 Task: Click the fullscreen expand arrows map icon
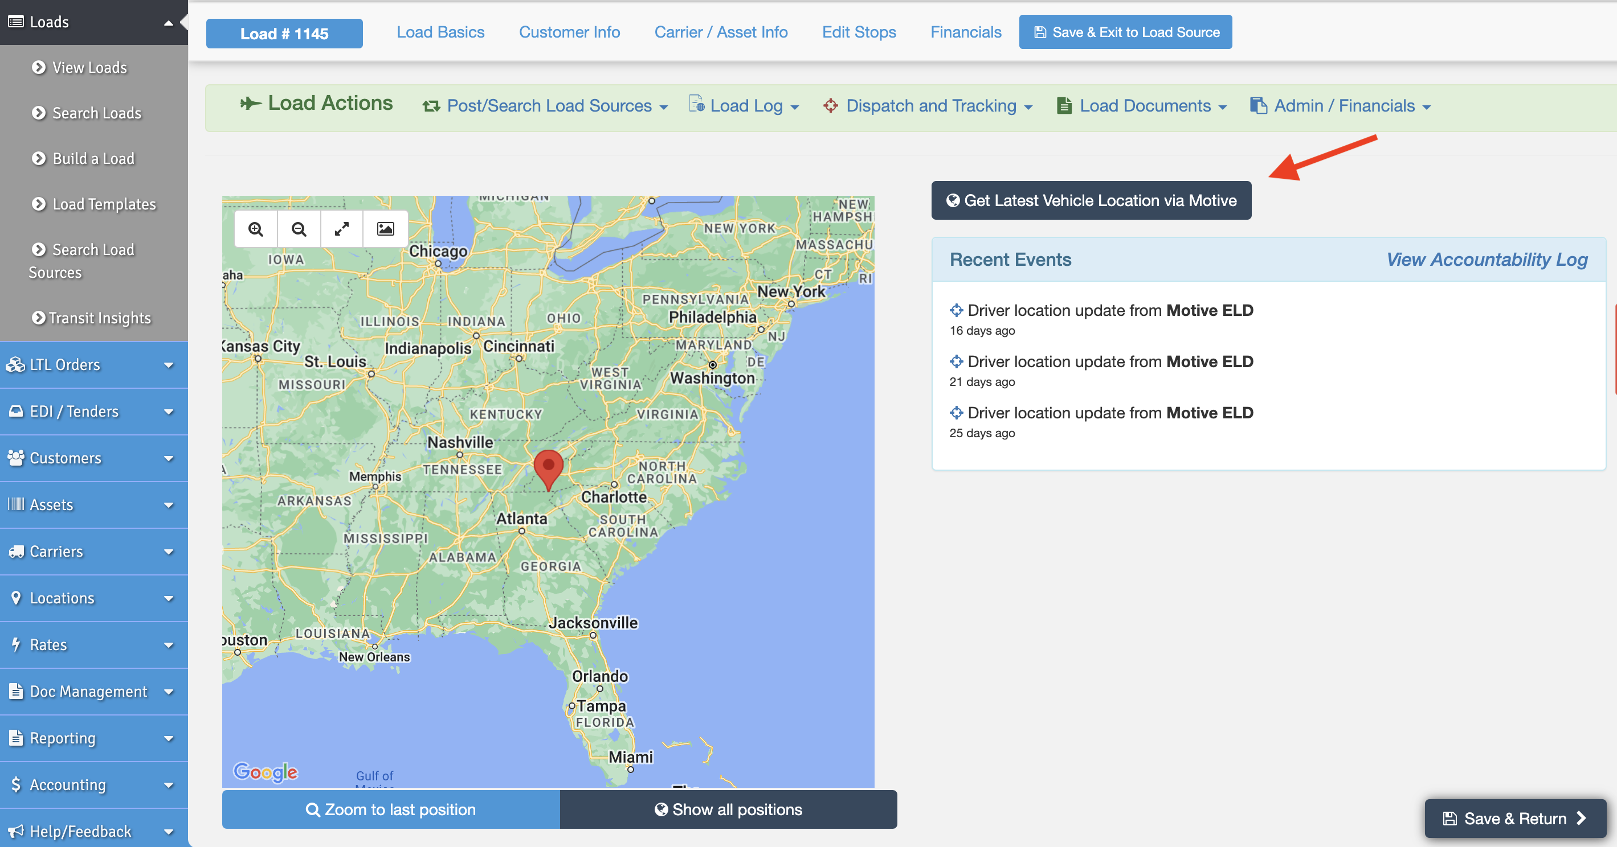[341, 229]
